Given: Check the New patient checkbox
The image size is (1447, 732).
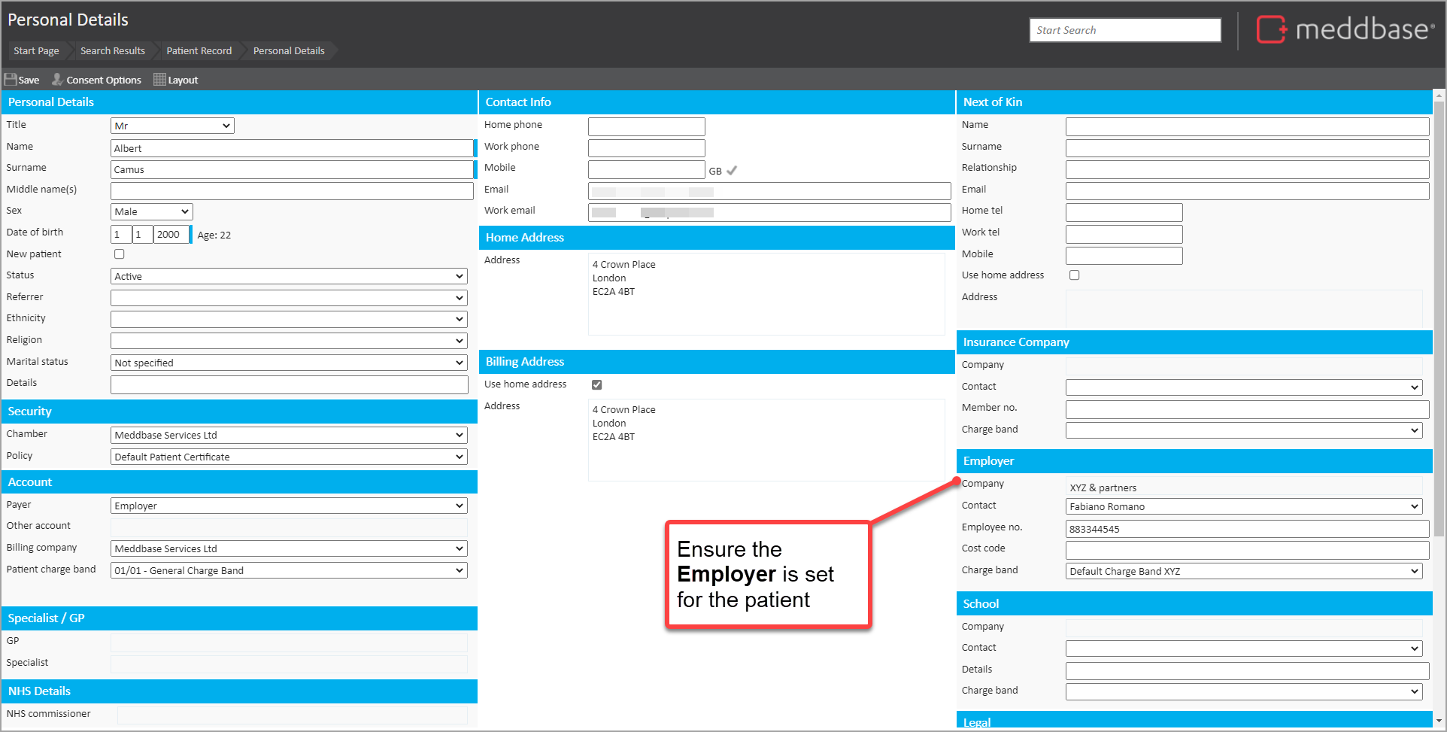Looking at the screenshot, I should click(119, 254).
